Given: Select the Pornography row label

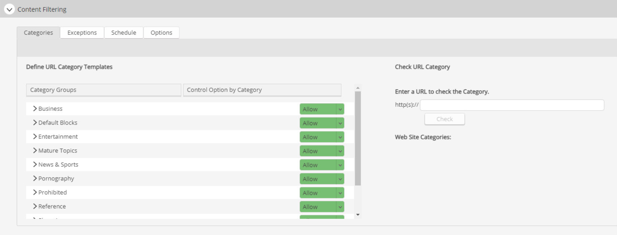Looking at the screenshot, I should point(56,178).
